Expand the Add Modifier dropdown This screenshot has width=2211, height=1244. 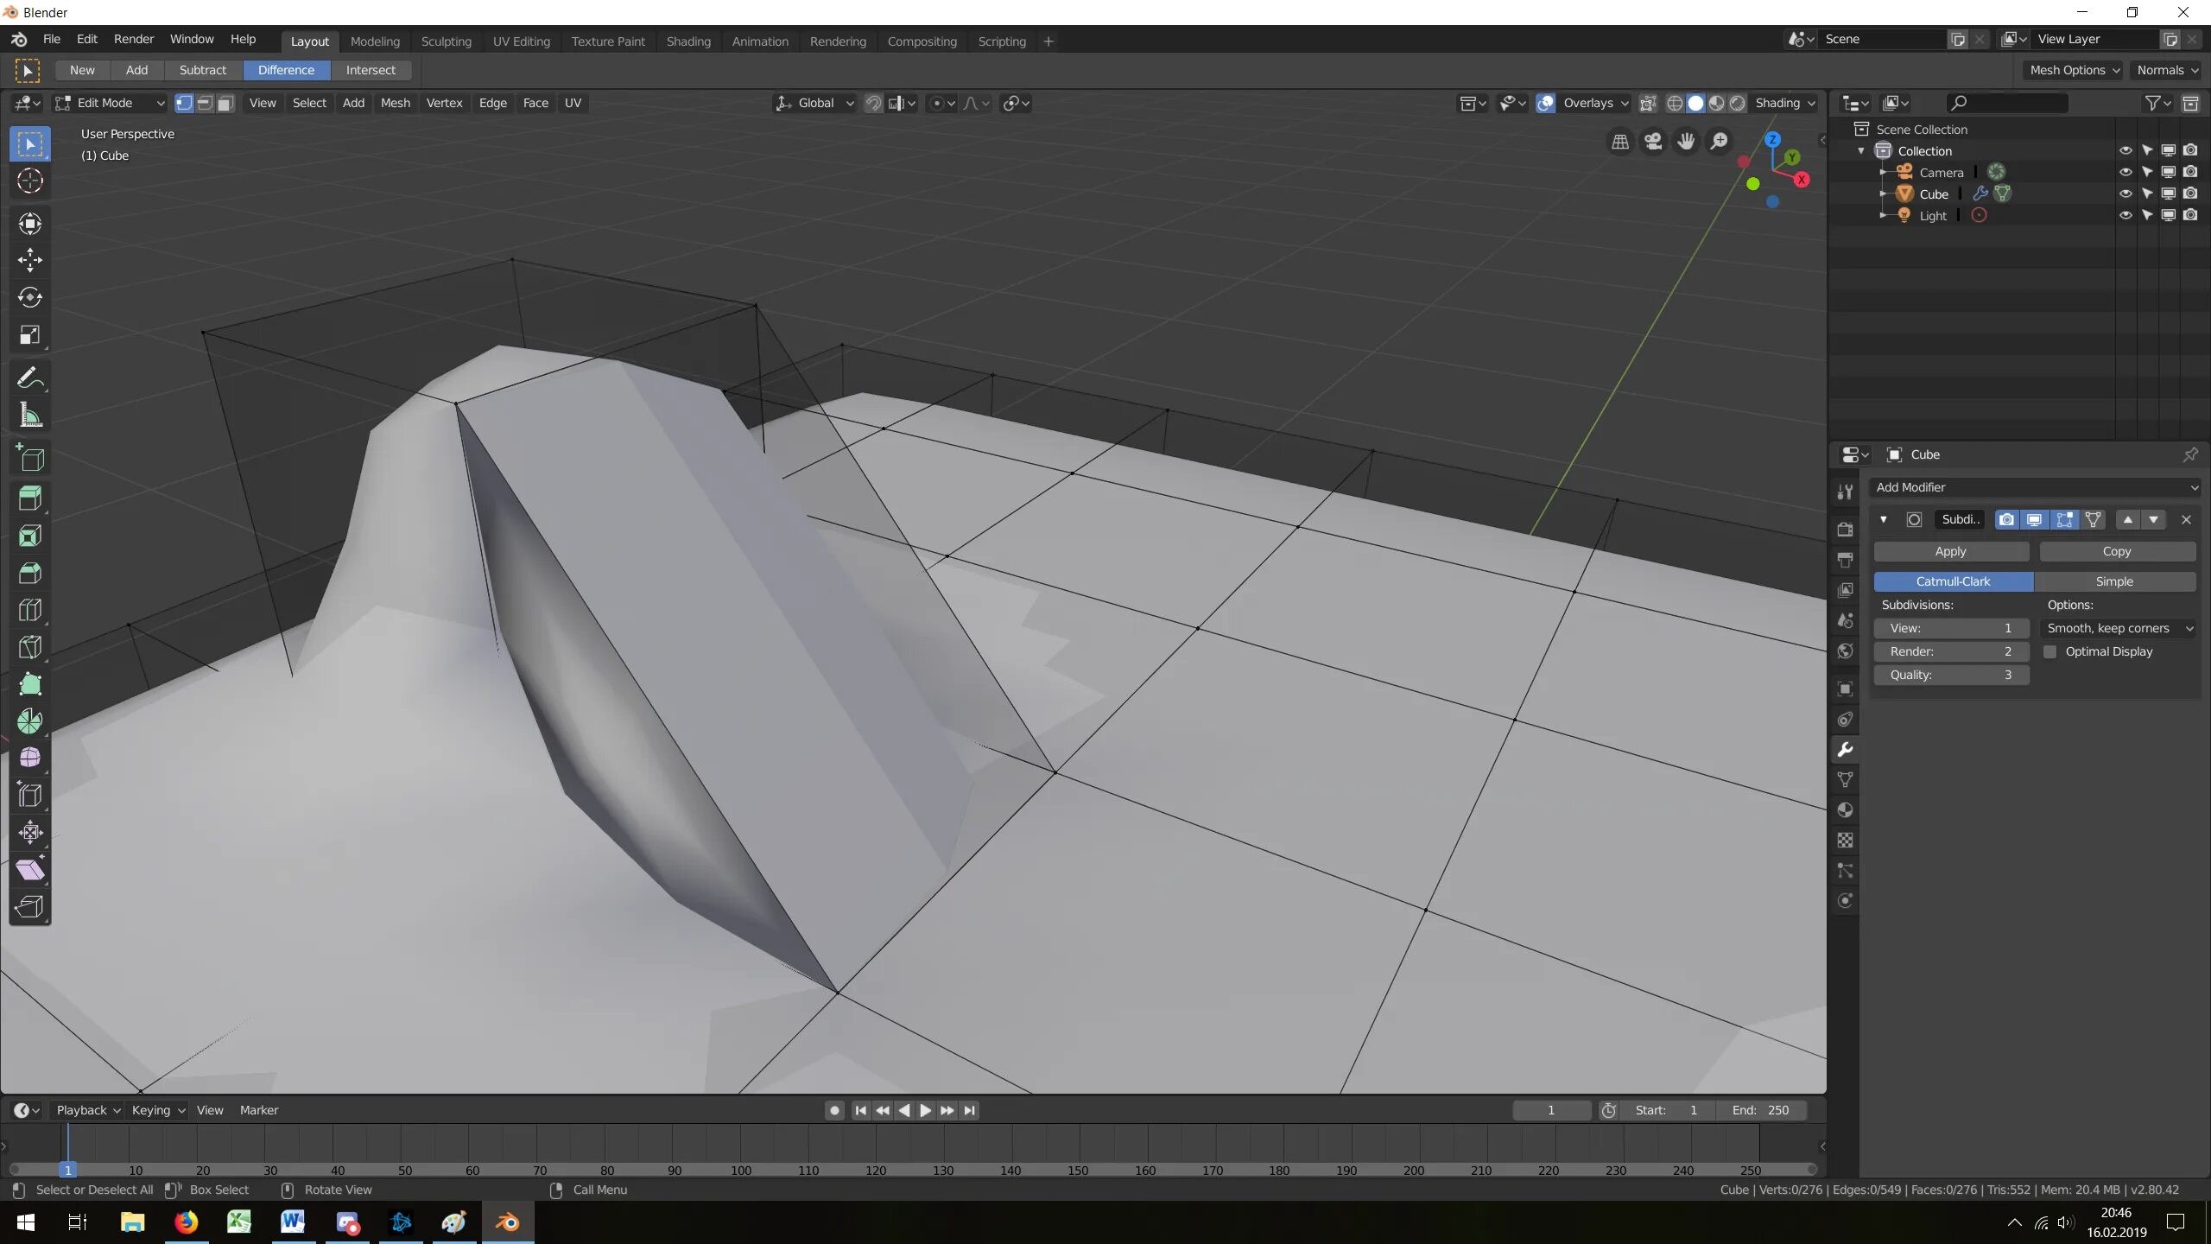click(2034, 487)
